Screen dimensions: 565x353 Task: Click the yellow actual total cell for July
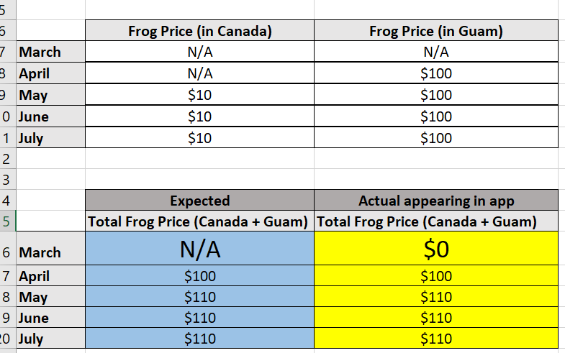(436, 338)
